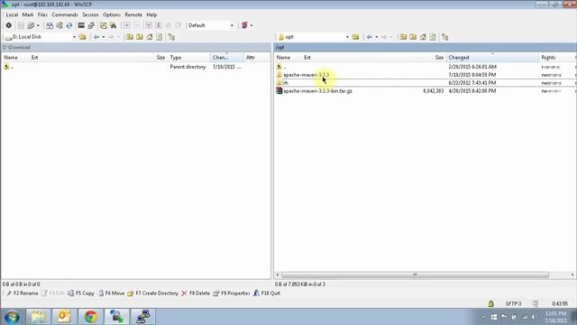Open the Commands menu
This screenshot has width=577, height=325.
65,14
